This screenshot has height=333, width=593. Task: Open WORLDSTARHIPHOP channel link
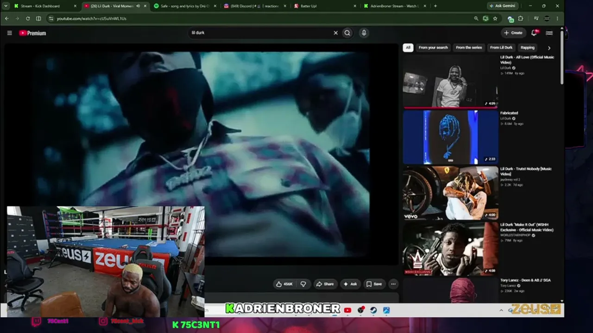pyautogui.click(x=515, y=235)
